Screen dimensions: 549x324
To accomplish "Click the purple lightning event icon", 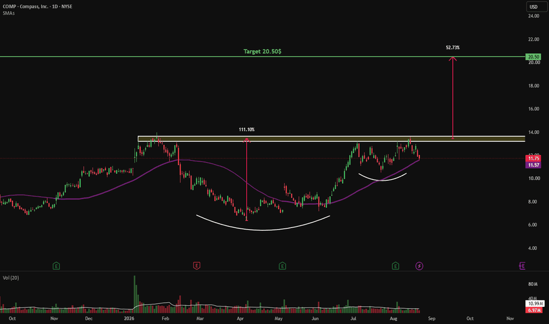I will [x=419, y=266].
